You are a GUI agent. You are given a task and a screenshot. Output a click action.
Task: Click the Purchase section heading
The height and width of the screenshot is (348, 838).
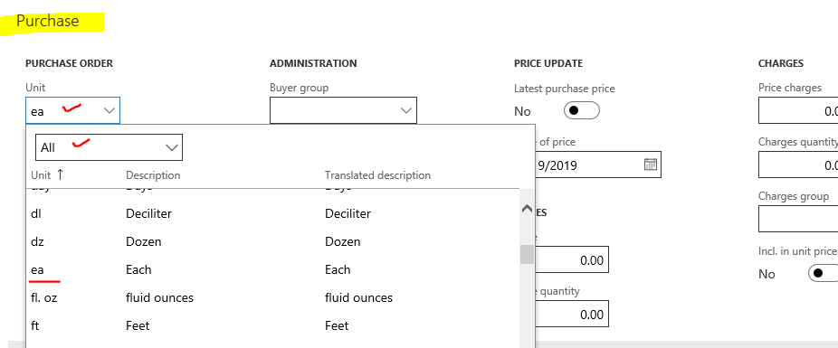(x=48, y=21)
